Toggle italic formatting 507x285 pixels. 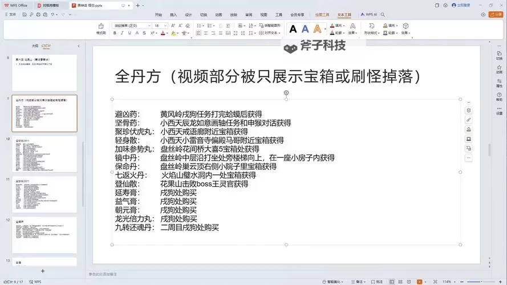click(122, 33)
